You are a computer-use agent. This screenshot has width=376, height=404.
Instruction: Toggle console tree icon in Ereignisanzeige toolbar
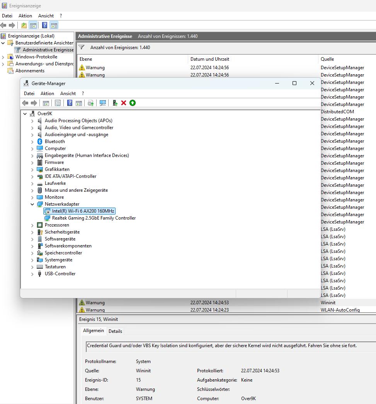33,25
